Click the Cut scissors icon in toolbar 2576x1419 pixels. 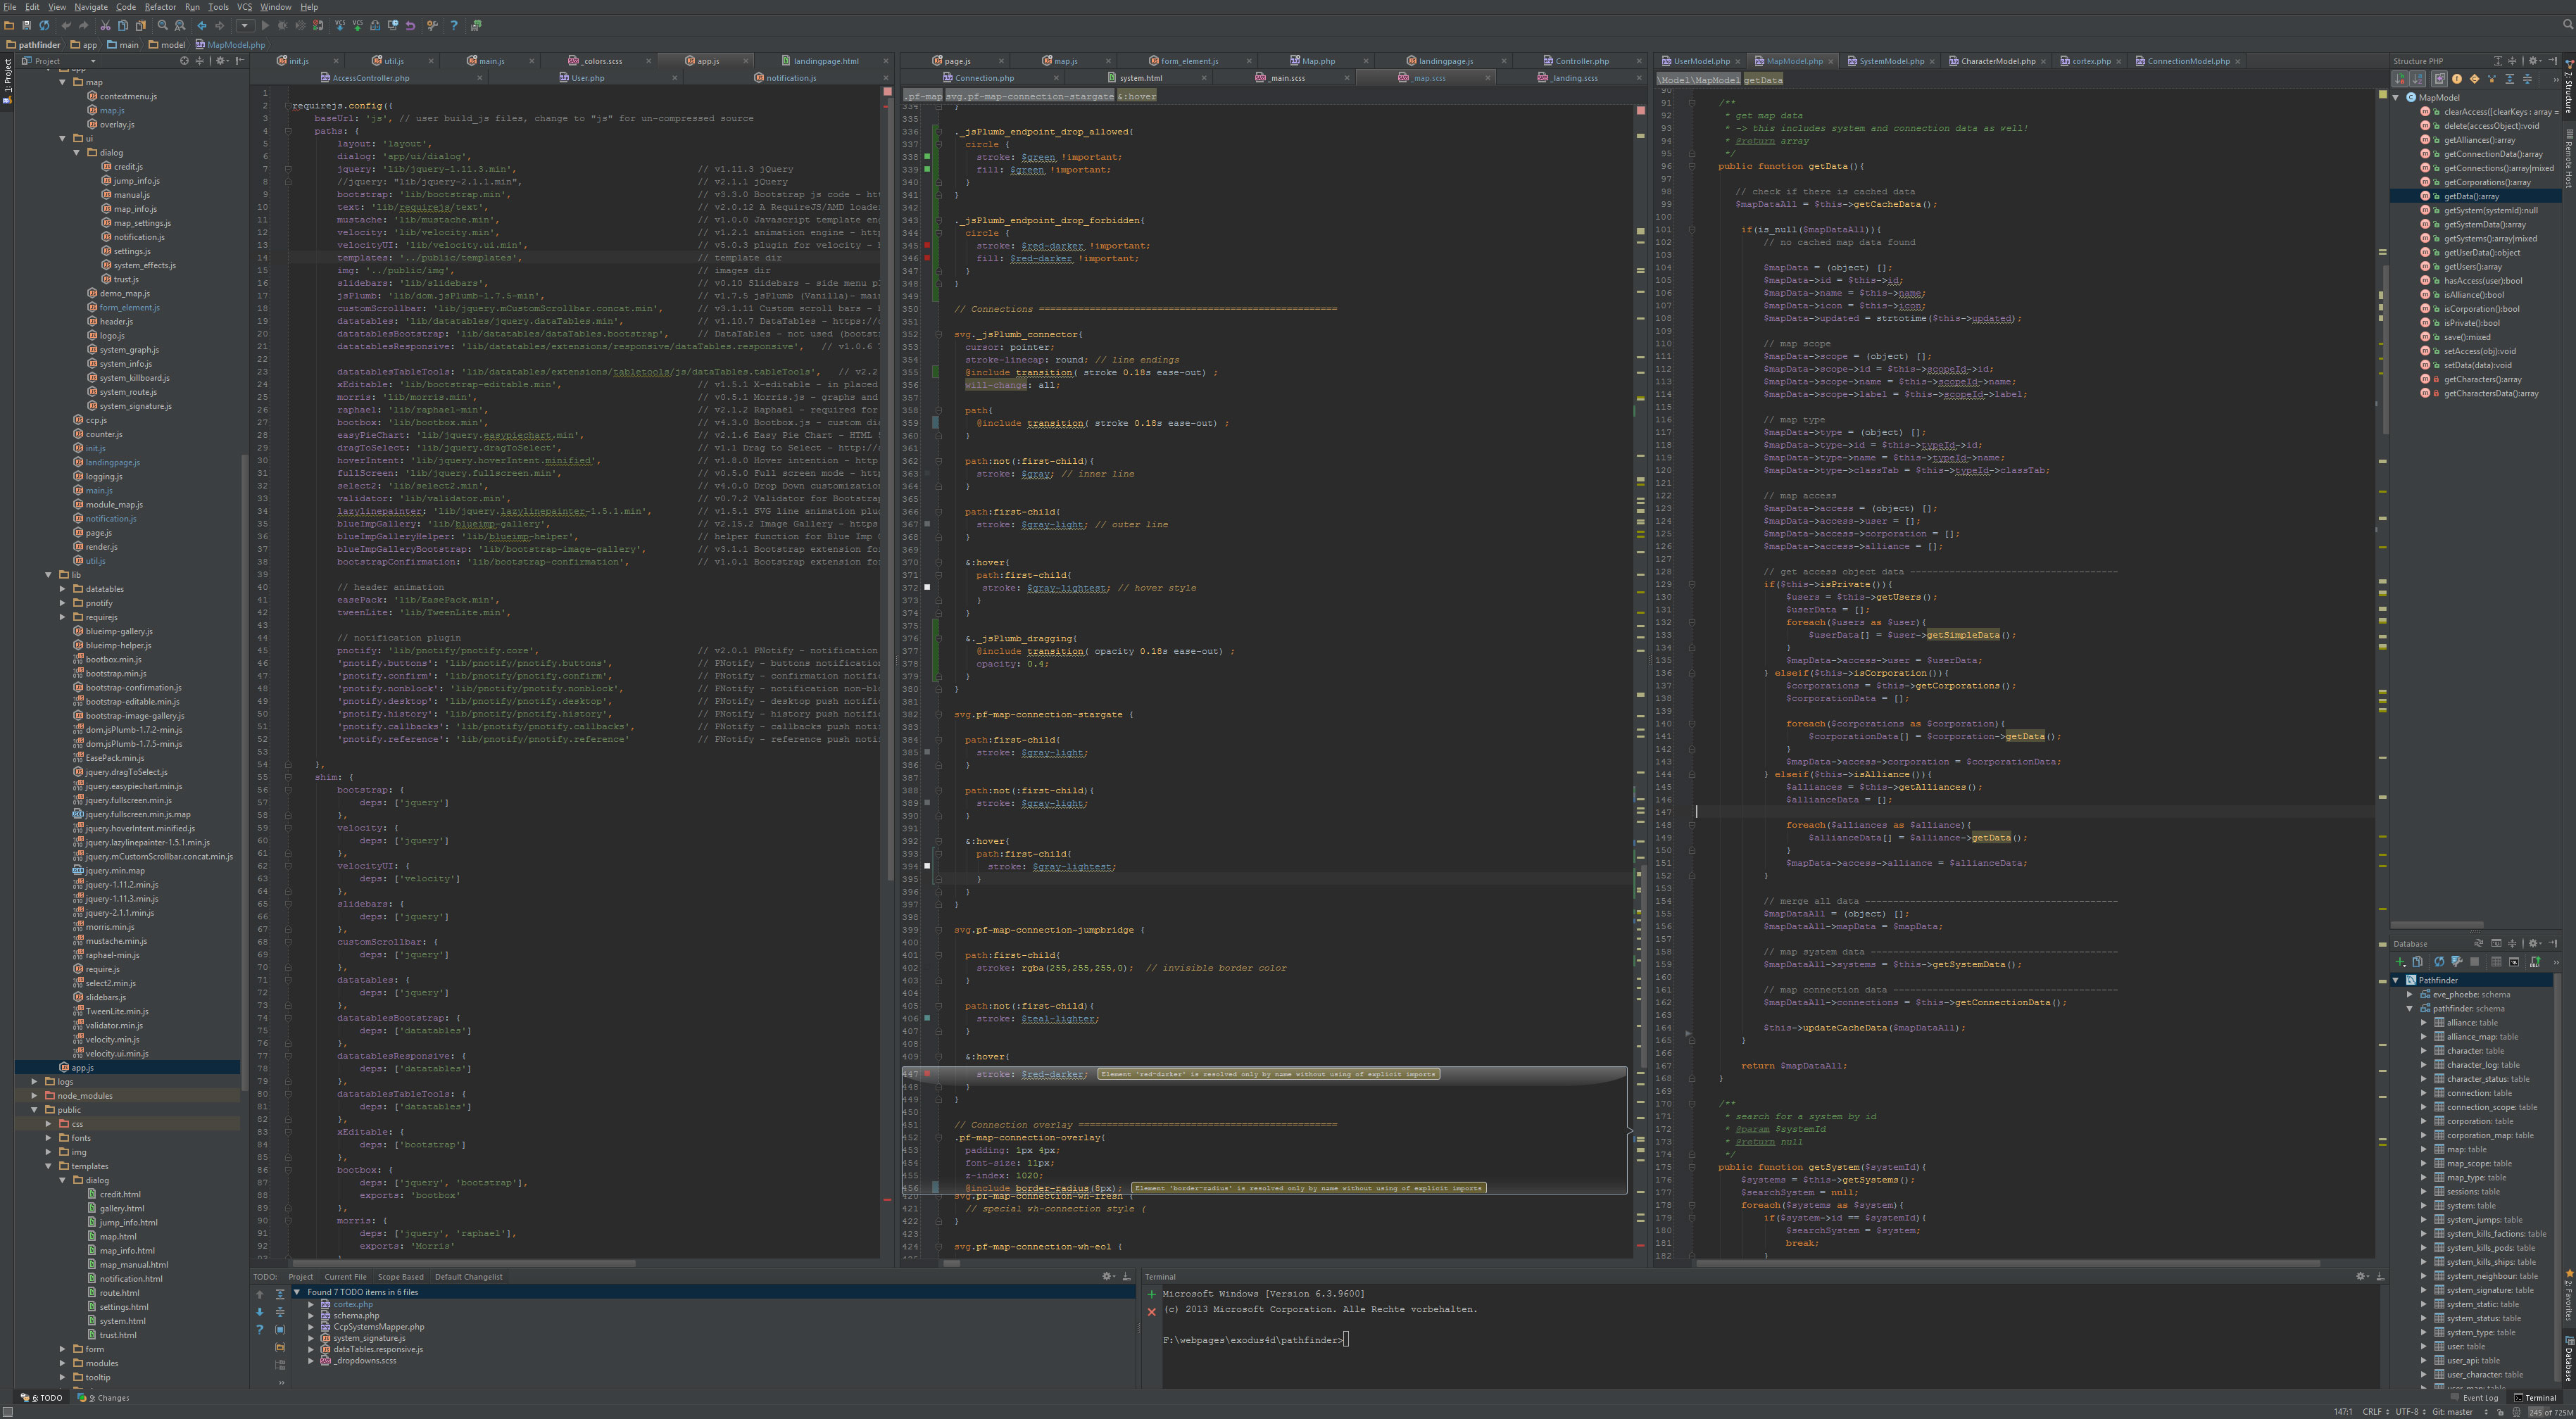105,26
